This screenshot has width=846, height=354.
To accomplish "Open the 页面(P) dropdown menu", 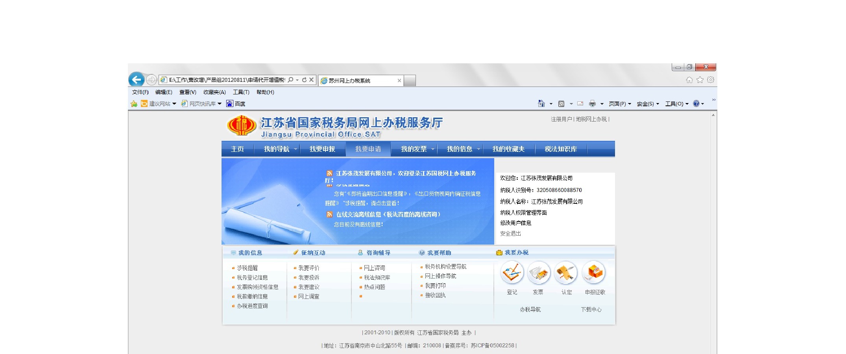I will tap(620, 104).
